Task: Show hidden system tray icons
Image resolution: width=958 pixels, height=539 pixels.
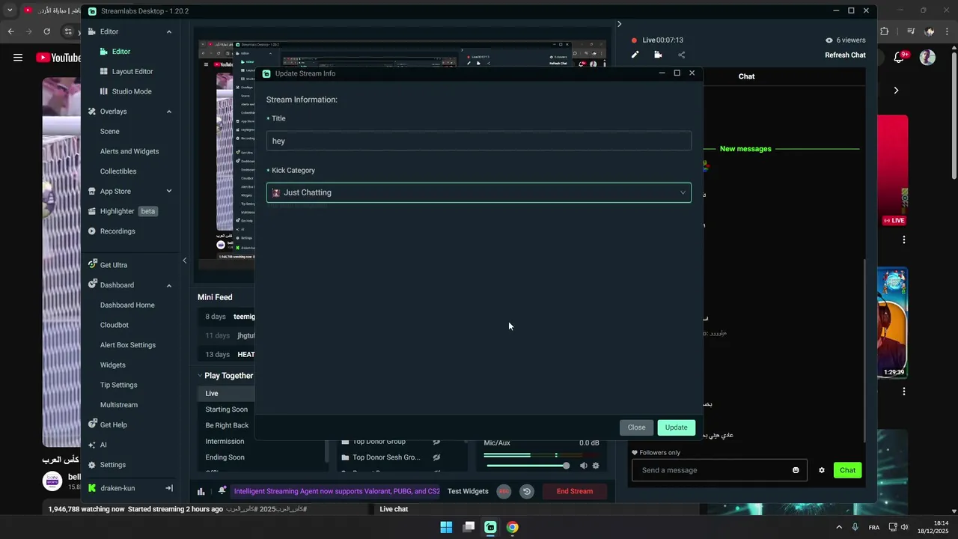Action: (x=839, y=527)
